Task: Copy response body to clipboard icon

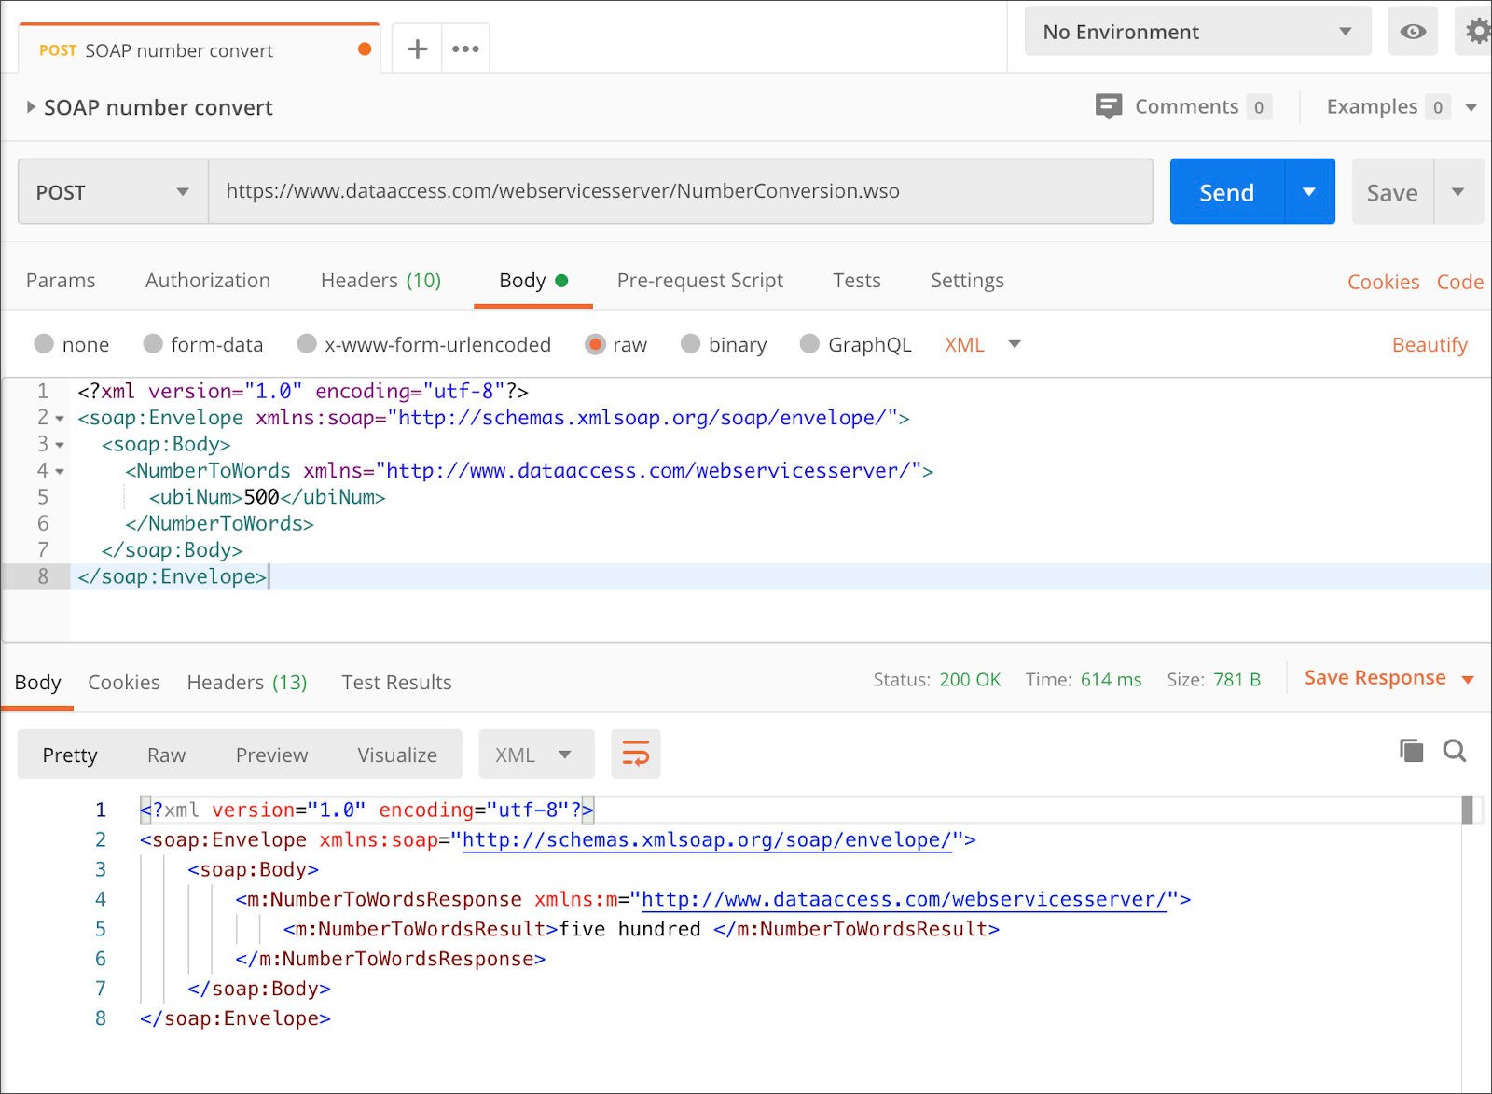Action: click(x=1411, y=750)
